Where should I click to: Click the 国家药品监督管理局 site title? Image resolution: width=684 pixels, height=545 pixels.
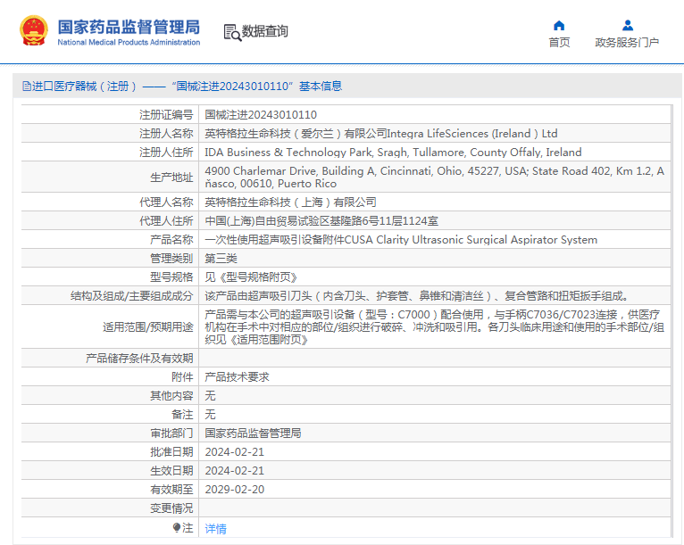[x=129, y=27]
